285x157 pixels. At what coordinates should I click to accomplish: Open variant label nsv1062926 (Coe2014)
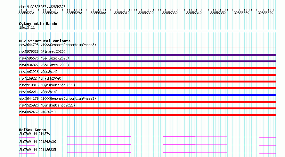pos(38,72)
